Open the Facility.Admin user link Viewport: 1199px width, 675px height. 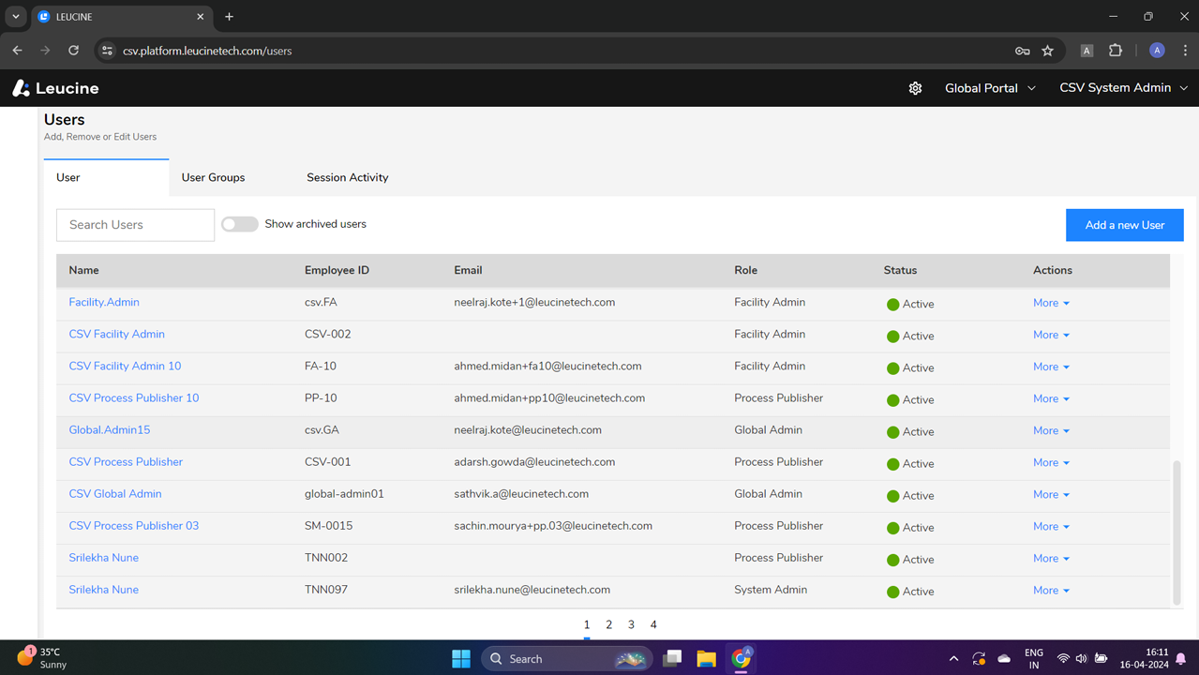104,302
